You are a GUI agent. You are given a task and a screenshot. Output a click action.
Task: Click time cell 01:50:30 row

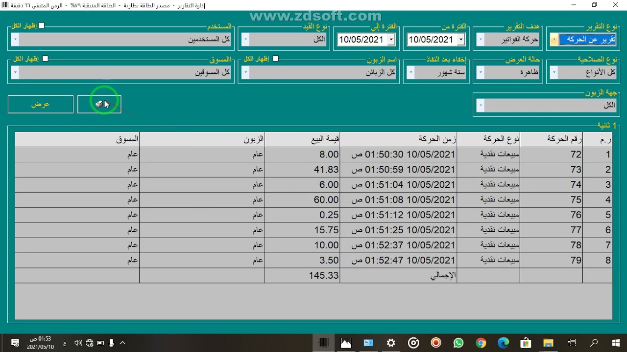pyautogui.click(x=398, y=154)
